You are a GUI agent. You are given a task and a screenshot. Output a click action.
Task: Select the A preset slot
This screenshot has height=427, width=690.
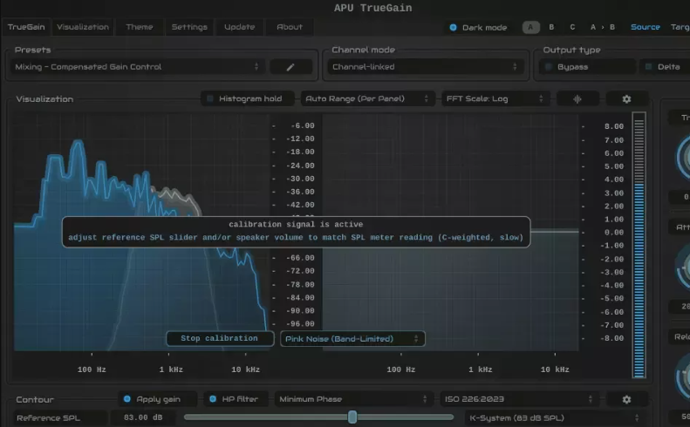point(530,27)
